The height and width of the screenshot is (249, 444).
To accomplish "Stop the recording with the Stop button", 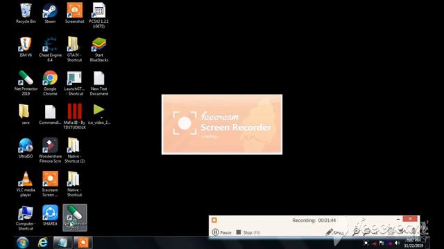I will coord(248,232).
